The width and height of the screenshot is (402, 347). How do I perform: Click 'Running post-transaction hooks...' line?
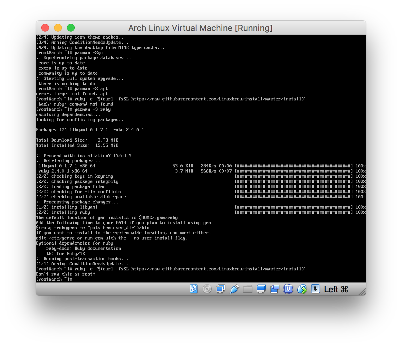point(82,259)
